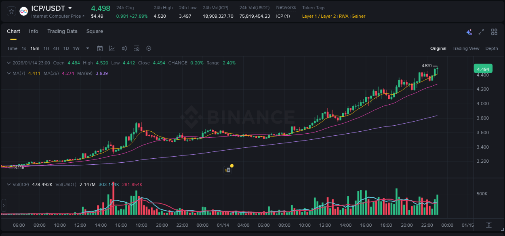Click the current price label 4.494
Image resolution: width=505 pixels, height=236 pixels.
point(483,68)
